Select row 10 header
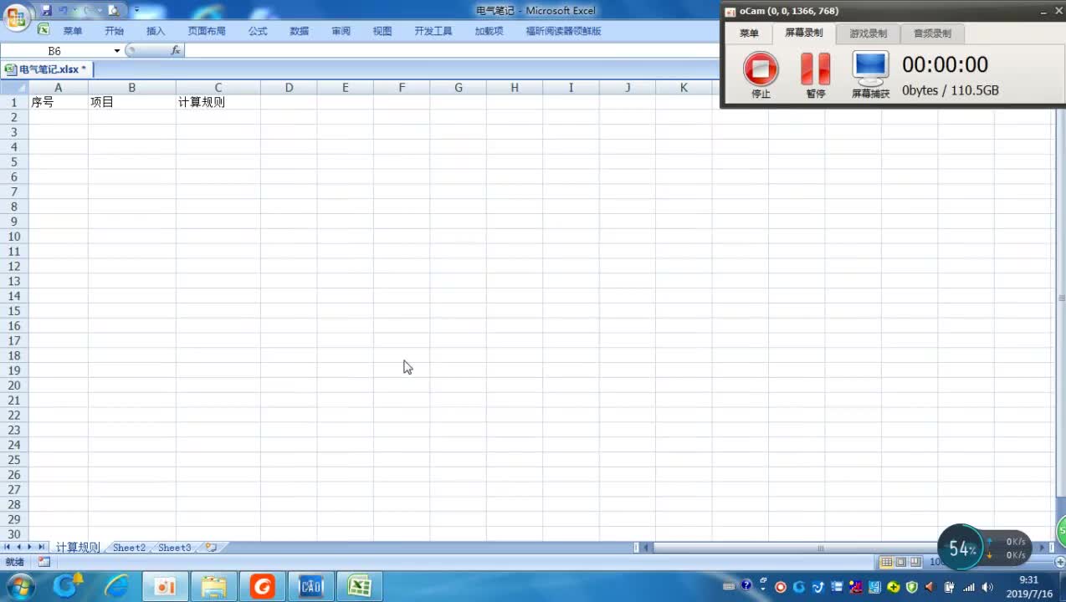The width and height of the screenshot is (1066, 602). (14, 237)
